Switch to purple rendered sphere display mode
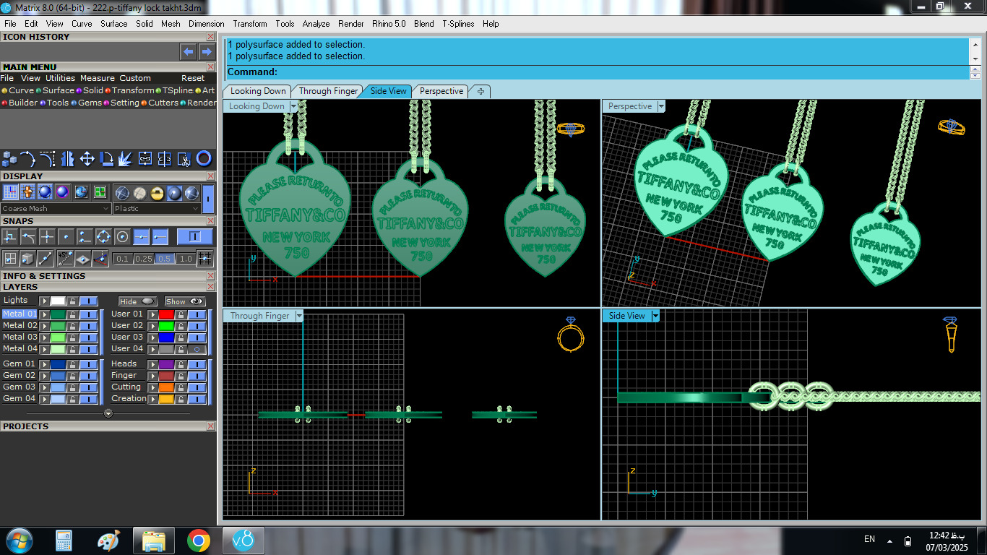Image resolution: width=987 pixels, height=555 pixels. 62,192
